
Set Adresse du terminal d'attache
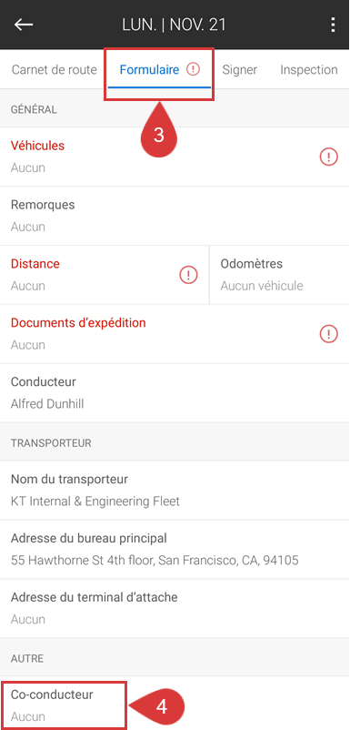tap(175, 609)
